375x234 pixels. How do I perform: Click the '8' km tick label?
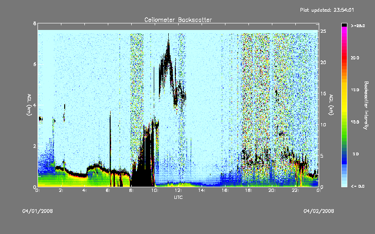click(35, 23)
